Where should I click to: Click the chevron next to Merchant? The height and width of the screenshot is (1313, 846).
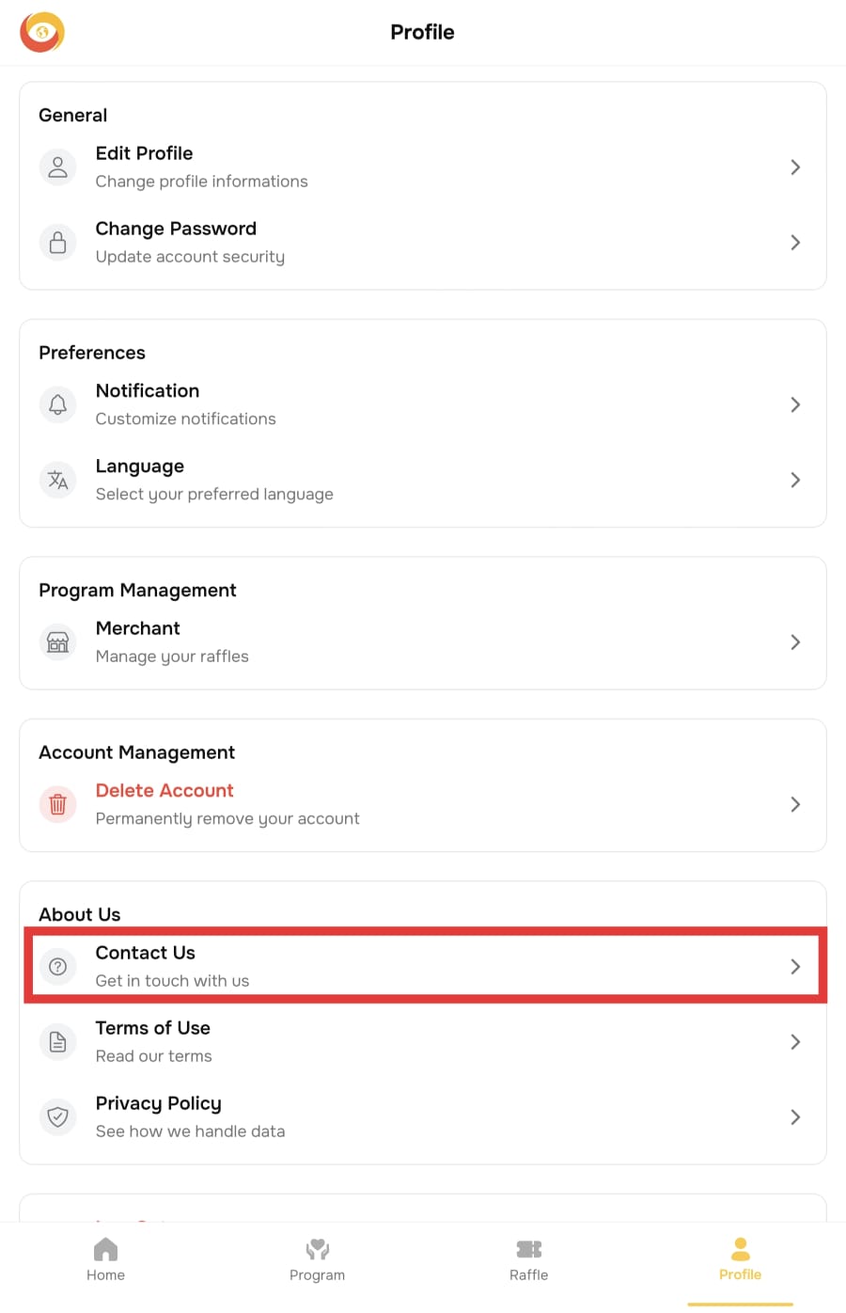[795, 642]
